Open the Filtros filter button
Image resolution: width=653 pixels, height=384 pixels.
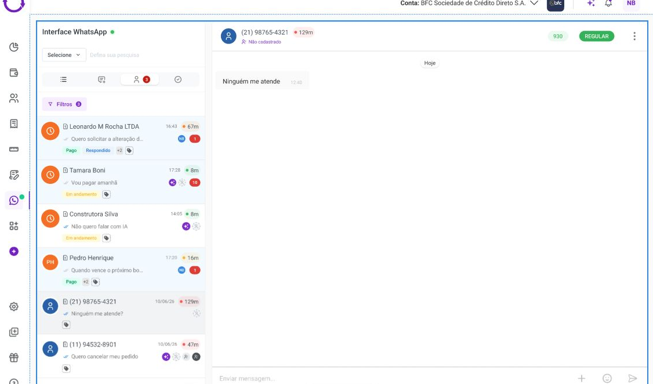pyautogui.click(x=64, y=104)
